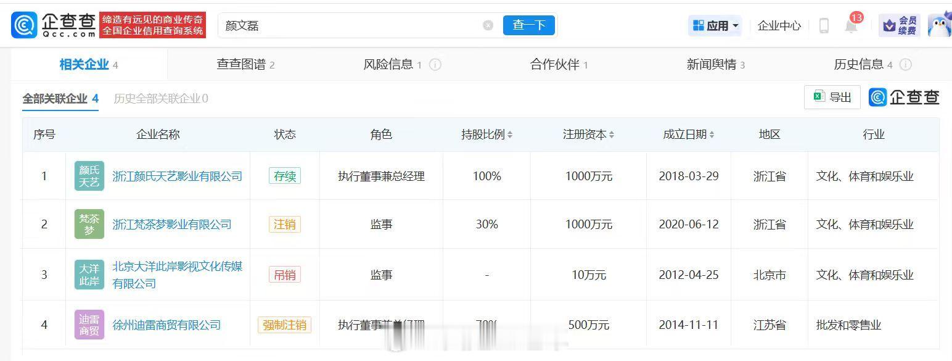The width and height of the screenshot is (952, 361).
Task: Click the 迪雷商贸 company logo thumbnail
Action: click(x=89, y=325)
